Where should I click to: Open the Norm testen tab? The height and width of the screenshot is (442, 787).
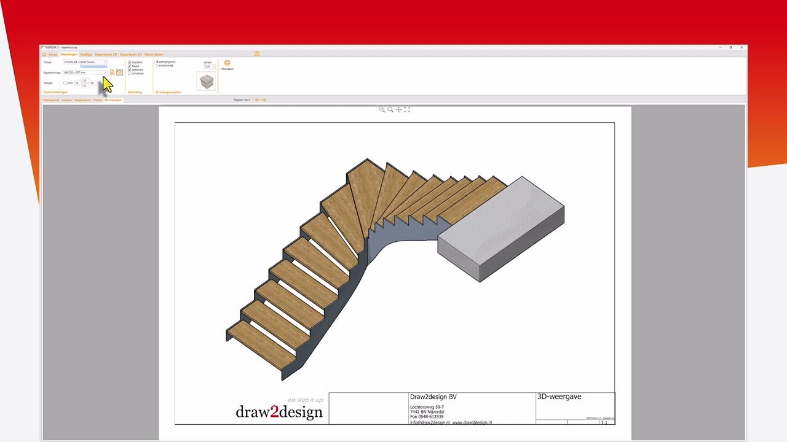coord(154,55)
